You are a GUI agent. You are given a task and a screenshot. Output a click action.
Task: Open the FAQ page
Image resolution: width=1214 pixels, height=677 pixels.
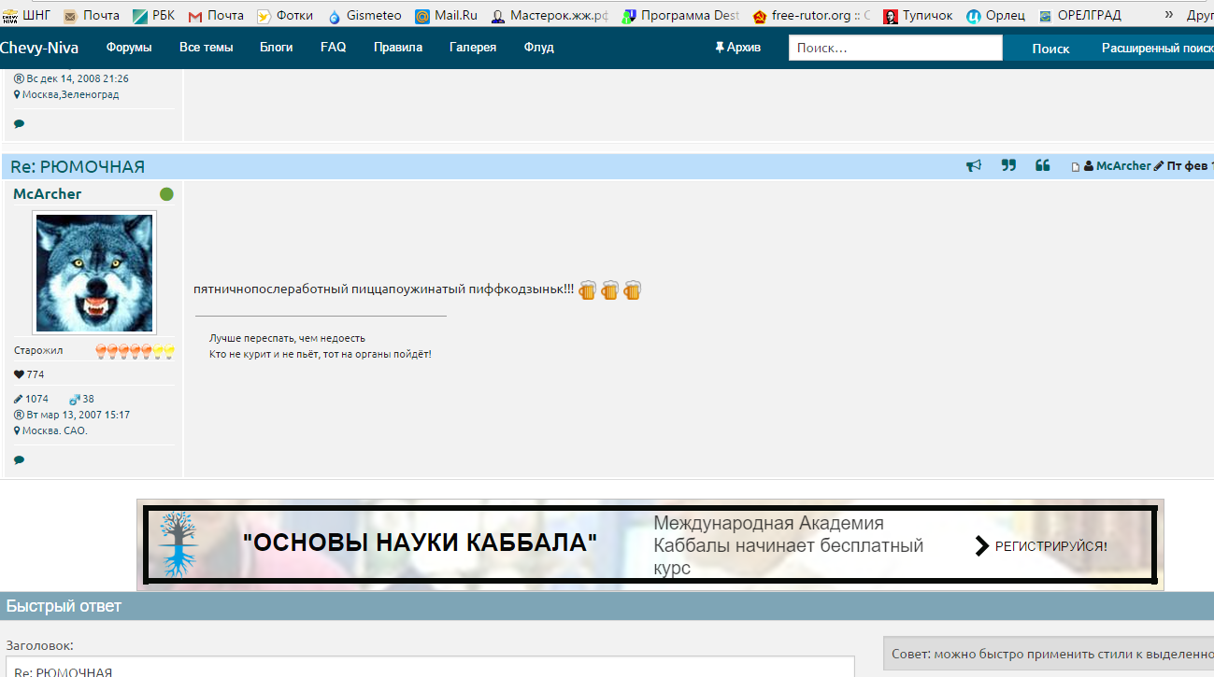tap(333, 48)
